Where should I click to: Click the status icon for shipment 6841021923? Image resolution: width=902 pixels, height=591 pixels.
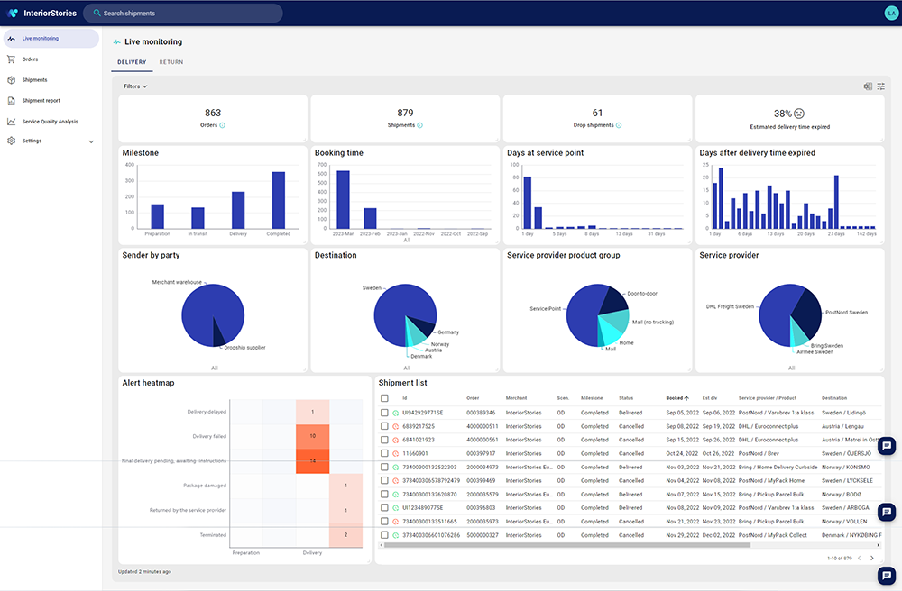click(396, 440)
